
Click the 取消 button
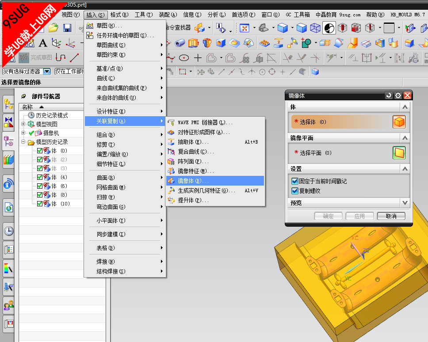391,216
